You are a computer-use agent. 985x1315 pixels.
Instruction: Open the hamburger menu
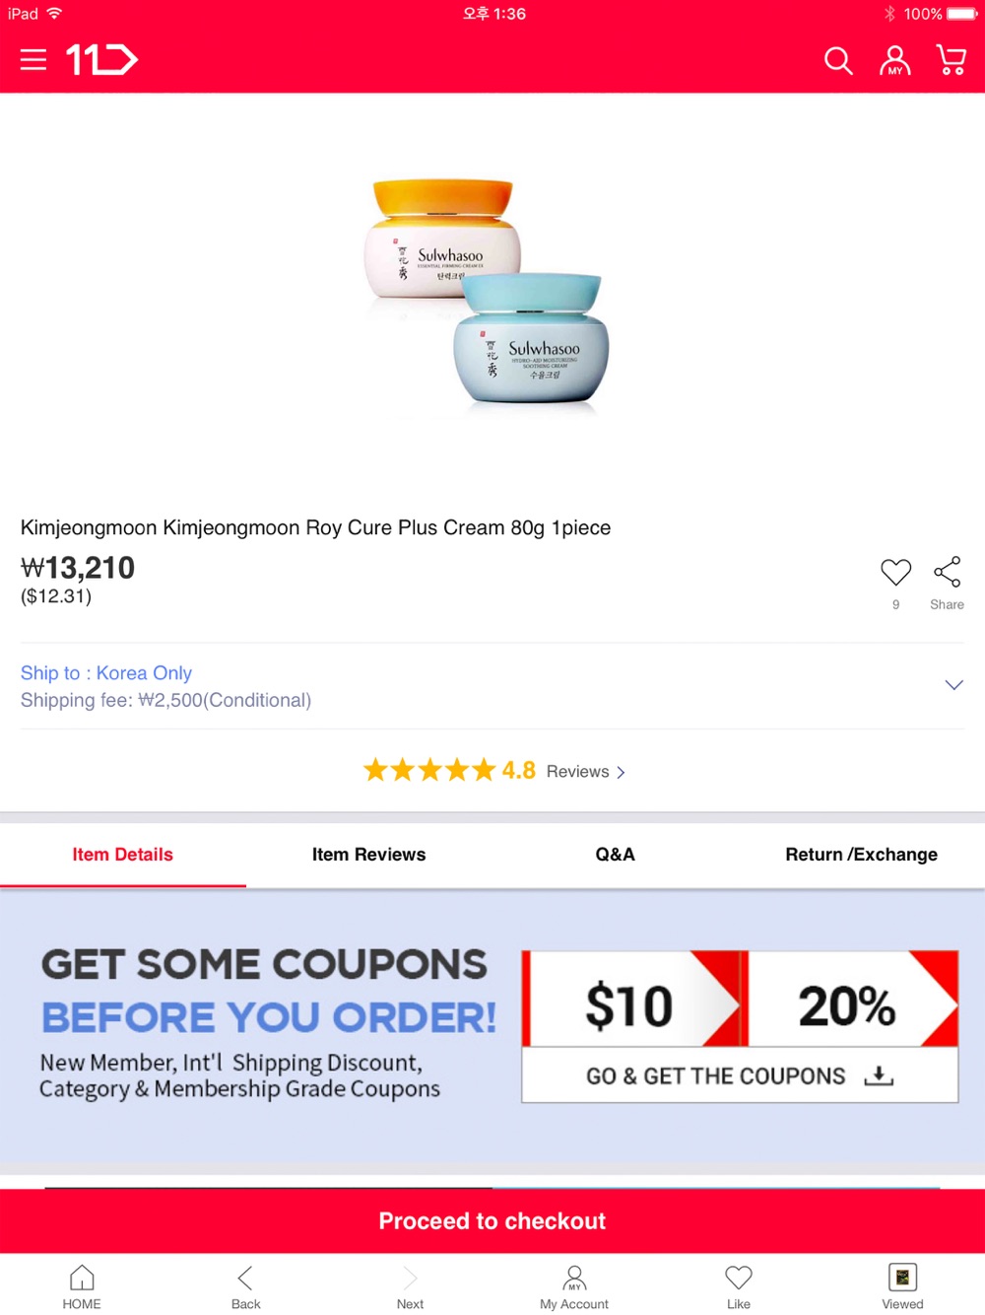point(33,60)
